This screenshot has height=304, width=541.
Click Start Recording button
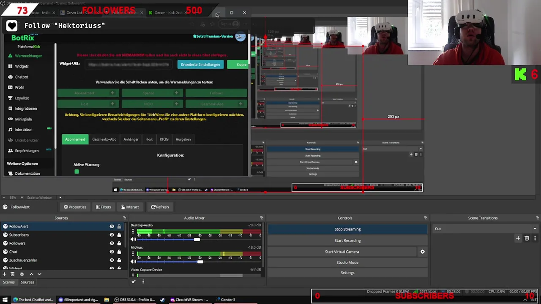point(347,241)
